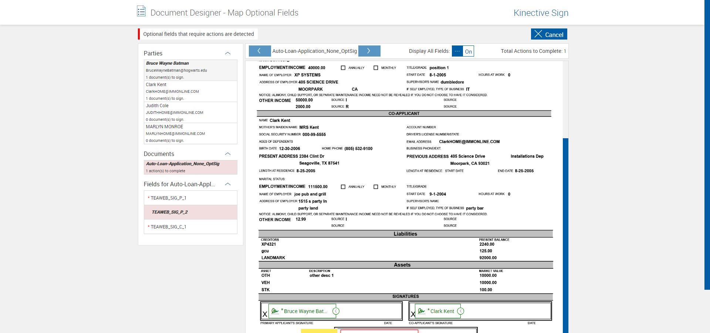The height and width of the screenshot is (333, 710).
Task: Click the document viewer vertical scrollbar
Action: click(x=565, y=235)
